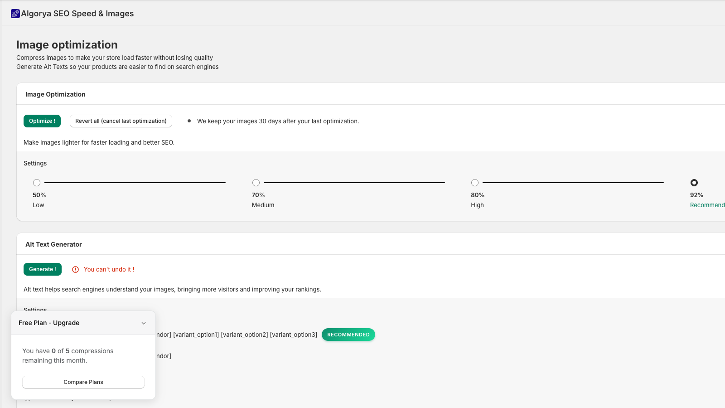Click the warning icon beside 'You can't undo it'
Image resolution: width=725 pixels, height=408 pixels.
76,269
